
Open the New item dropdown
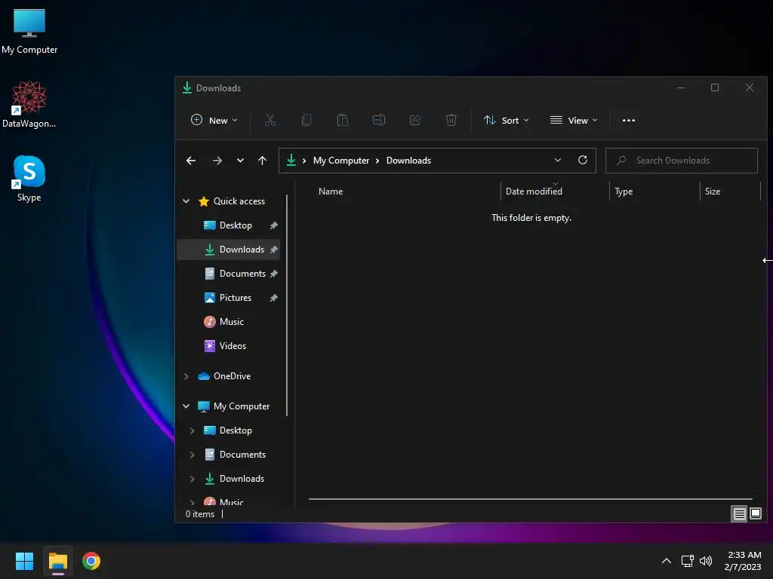pyautogui.click(x=214, y=120)
